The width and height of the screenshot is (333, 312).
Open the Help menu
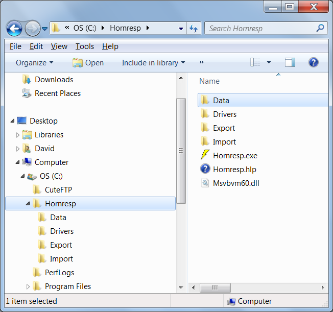click(x=110, y=46)
